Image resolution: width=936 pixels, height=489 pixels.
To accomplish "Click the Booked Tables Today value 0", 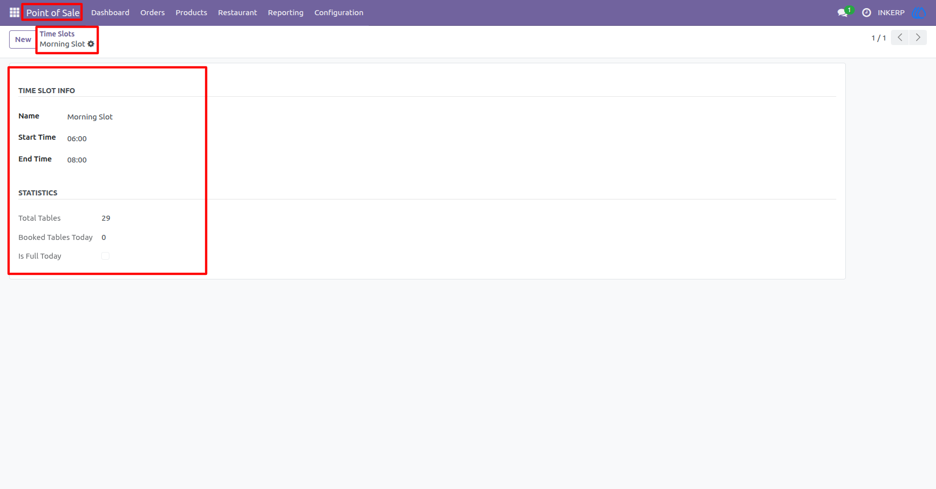I will [104, 237].
